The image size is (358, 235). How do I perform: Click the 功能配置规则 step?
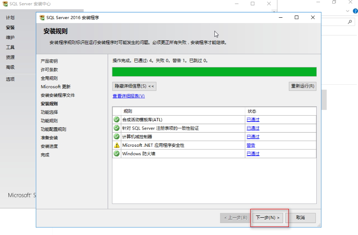(54, 129)
